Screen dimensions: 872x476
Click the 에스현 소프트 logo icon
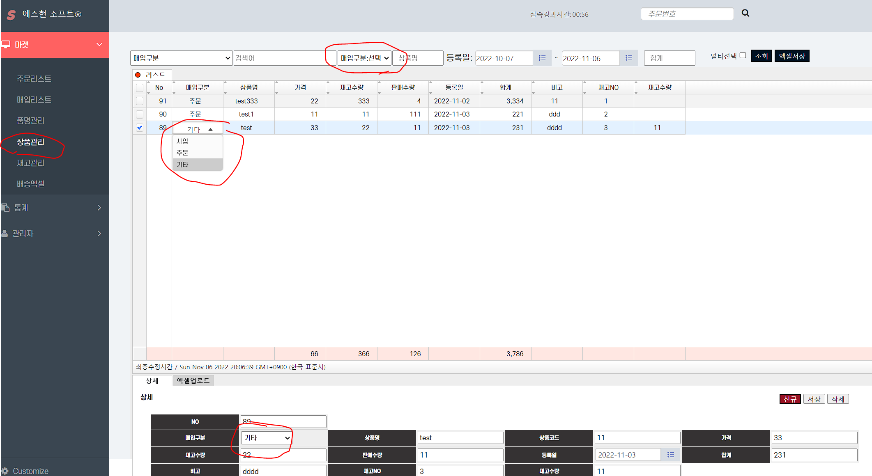click(11, 15)
